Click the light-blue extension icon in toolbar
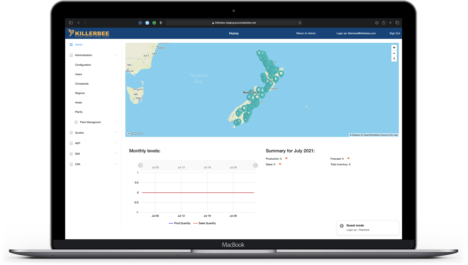This screenshot has width=468, height=265. click(147, 23)
